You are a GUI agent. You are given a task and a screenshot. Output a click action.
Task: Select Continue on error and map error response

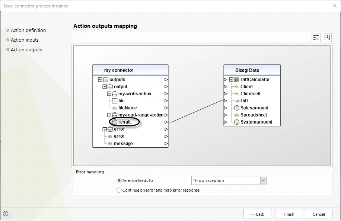(x=119, y=190)
